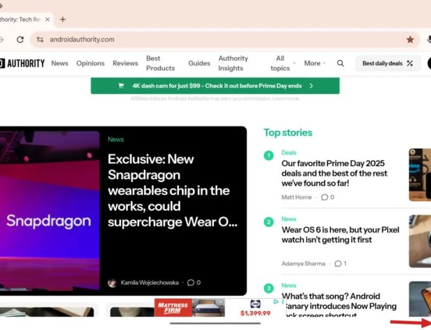Click Kamila Wojciechowska author avatar
Screen dimensions: 431x330
[x=112, y=283]
